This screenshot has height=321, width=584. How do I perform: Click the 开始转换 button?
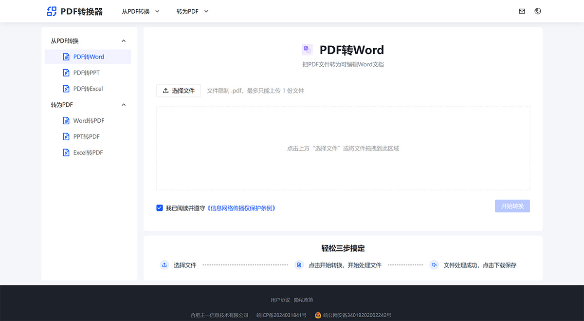[x=512, y=206]
